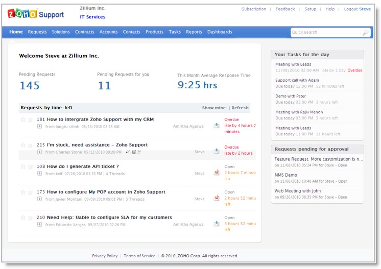
Task: Click comment icon beside request 210
Action: click(30, 218)
